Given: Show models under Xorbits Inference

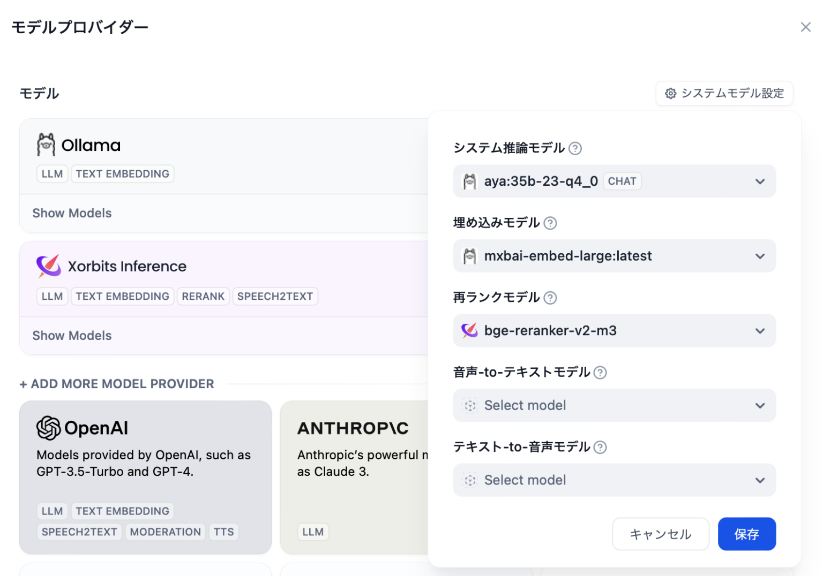Looking at the screenshot, I should click(x=72, y=335).
